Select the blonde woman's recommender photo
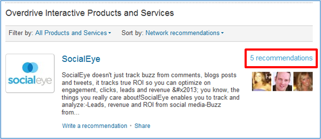 coord(303,81)
